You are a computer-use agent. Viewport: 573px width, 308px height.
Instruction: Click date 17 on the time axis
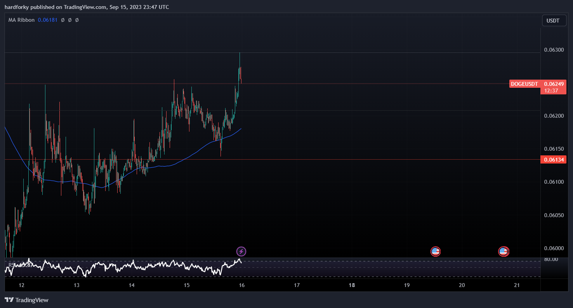coord(297,285)
